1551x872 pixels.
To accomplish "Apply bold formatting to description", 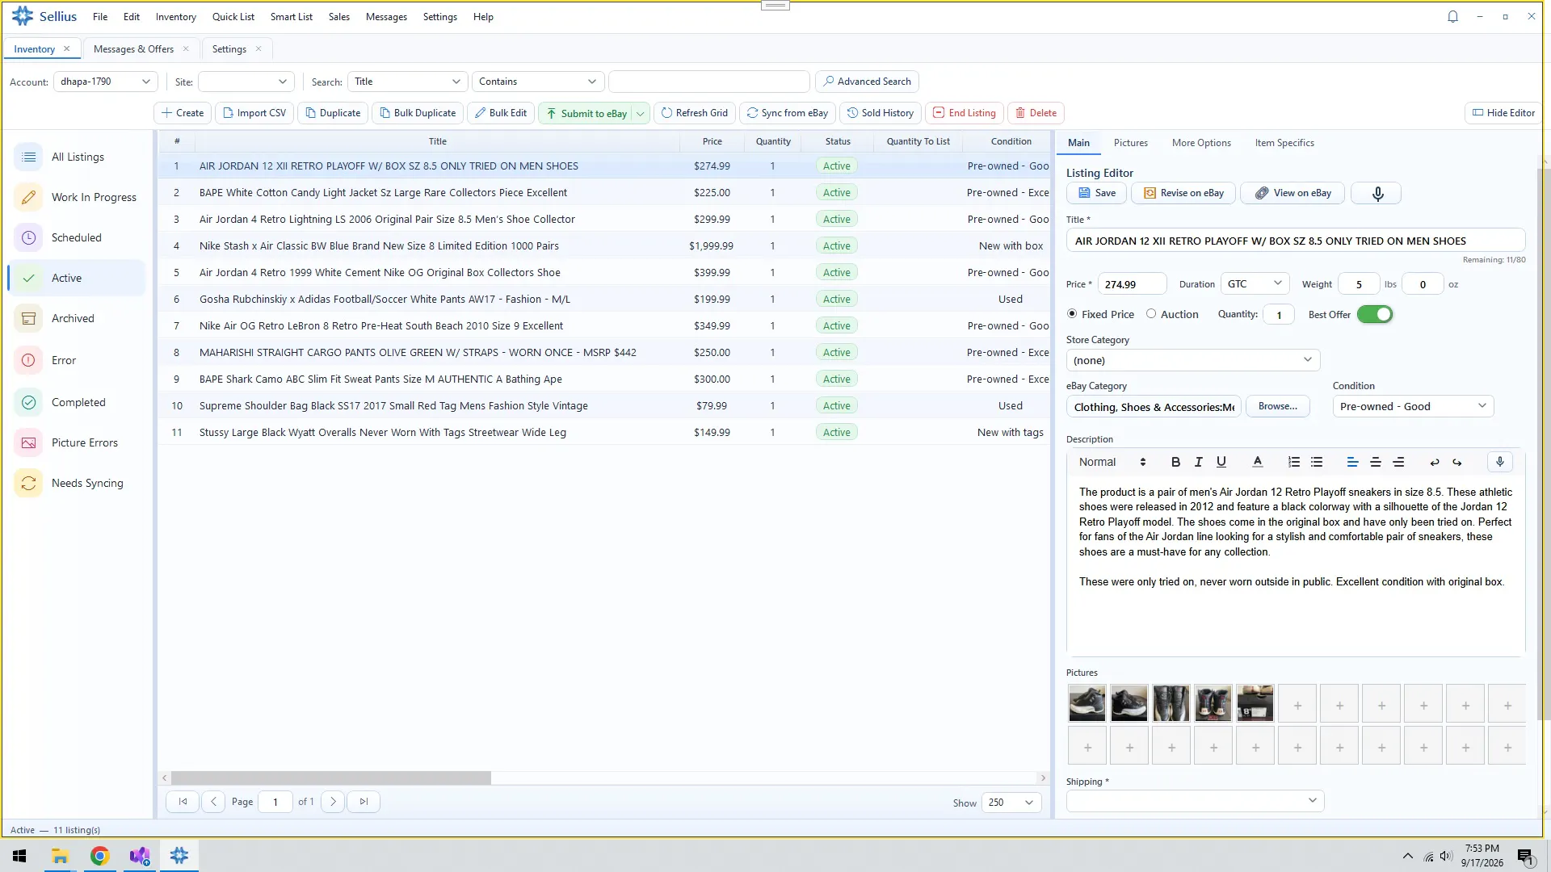I will click(x=1175, y=463).
